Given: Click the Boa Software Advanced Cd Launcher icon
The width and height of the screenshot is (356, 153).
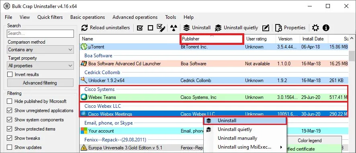Looking at the screenshot, I should pos(84,64).
